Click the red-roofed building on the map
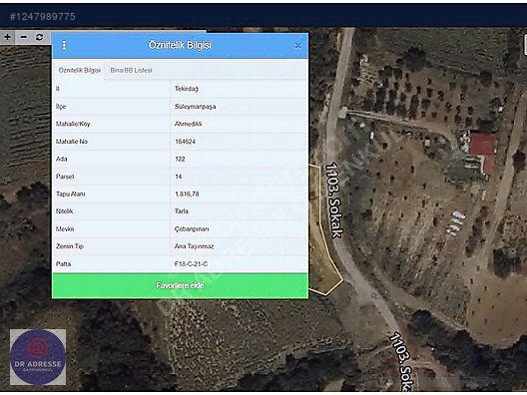The height and width of the screenshot is (395, 527). point(483,151)
